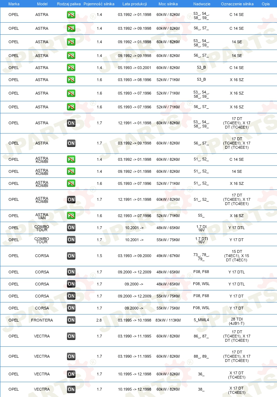Click diesel ON icon in Corsa 1.5 row
The image size is (277, 397).
coord(71,256)
